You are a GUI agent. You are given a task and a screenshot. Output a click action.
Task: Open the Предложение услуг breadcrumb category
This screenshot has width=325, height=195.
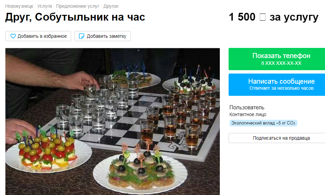pyautogui.click(x=78, y=6)
